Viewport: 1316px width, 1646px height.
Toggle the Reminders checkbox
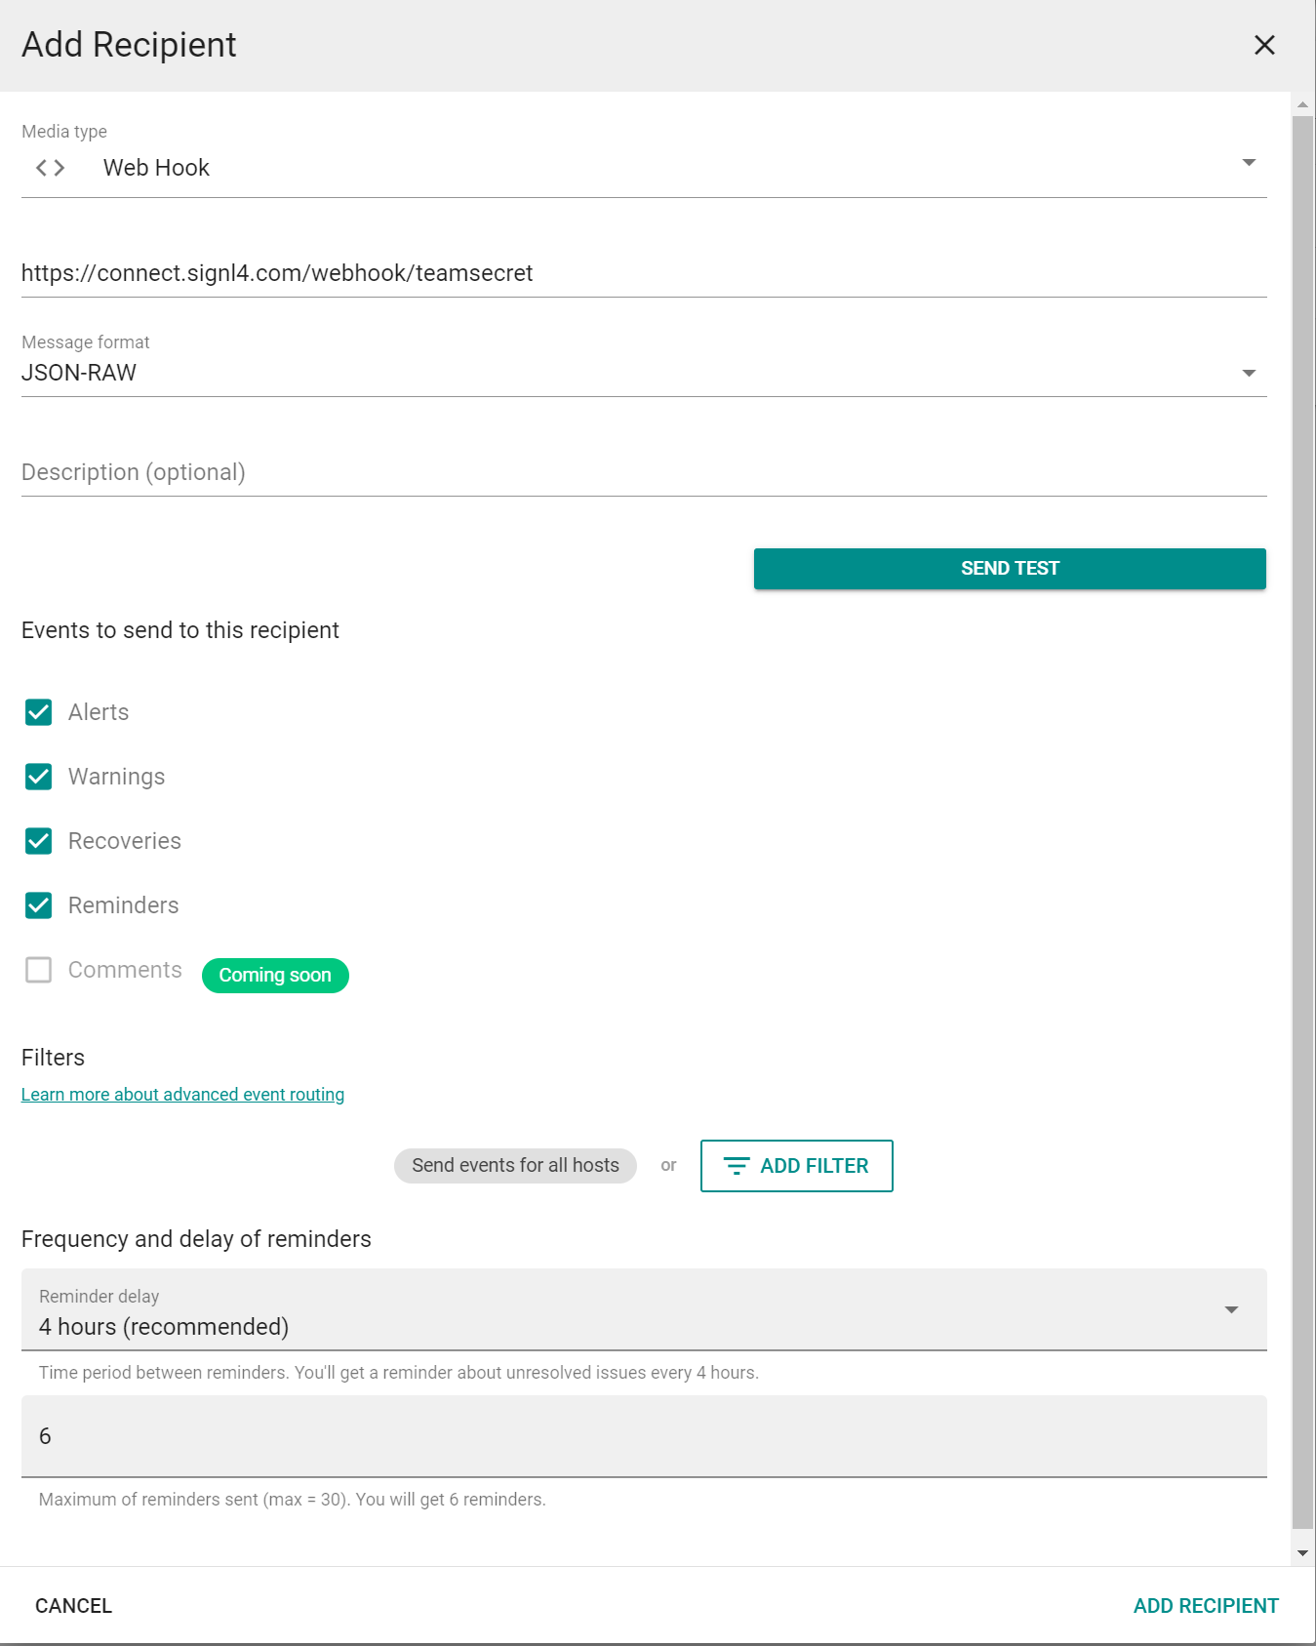point(39,905)
